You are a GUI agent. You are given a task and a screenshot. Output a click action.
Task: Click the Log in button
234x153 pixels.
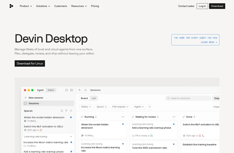click(202, 6)
